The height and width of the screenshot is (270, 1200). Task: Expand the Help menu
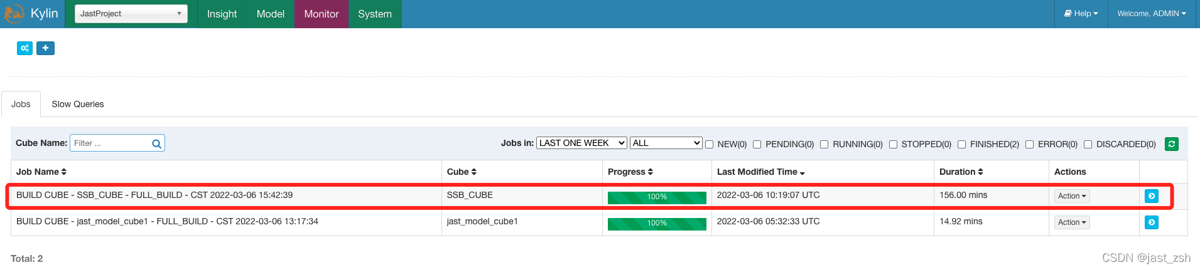point(1081,14)
